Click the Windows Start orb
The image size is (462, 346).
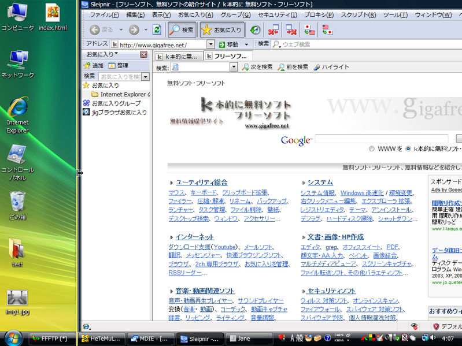tap(13, 338)
